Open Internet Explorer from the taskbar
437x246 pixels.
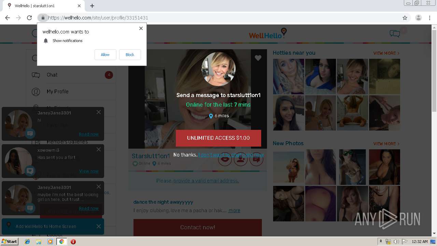(x=27, y=242)
